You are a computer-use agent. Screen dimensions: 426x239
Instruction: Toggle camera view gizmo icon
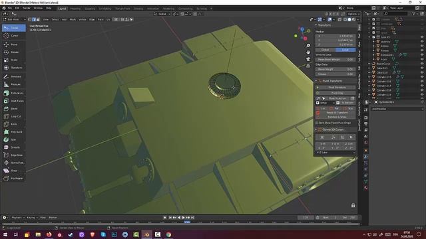(308, 59)
